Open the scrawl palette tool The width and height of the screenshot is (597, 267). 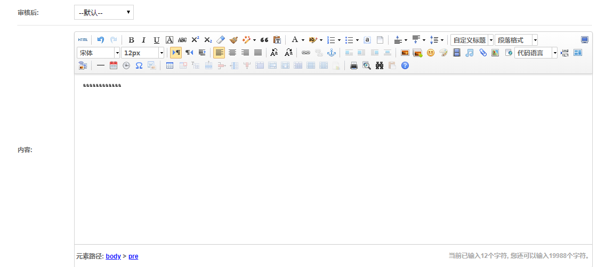tap(443, 53)
